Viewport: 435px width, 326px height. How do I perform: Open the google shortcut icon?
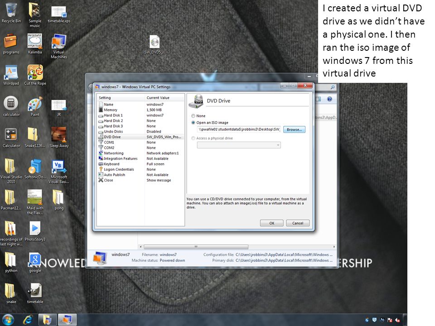click(35, 263)
